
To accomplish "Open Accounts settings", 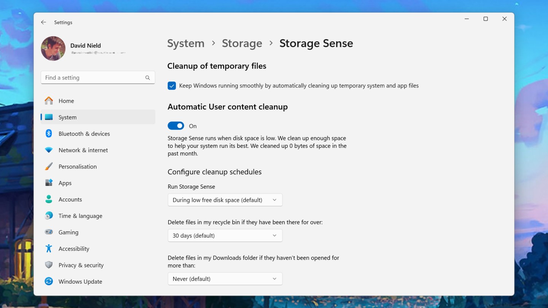I will coord(70,199).
